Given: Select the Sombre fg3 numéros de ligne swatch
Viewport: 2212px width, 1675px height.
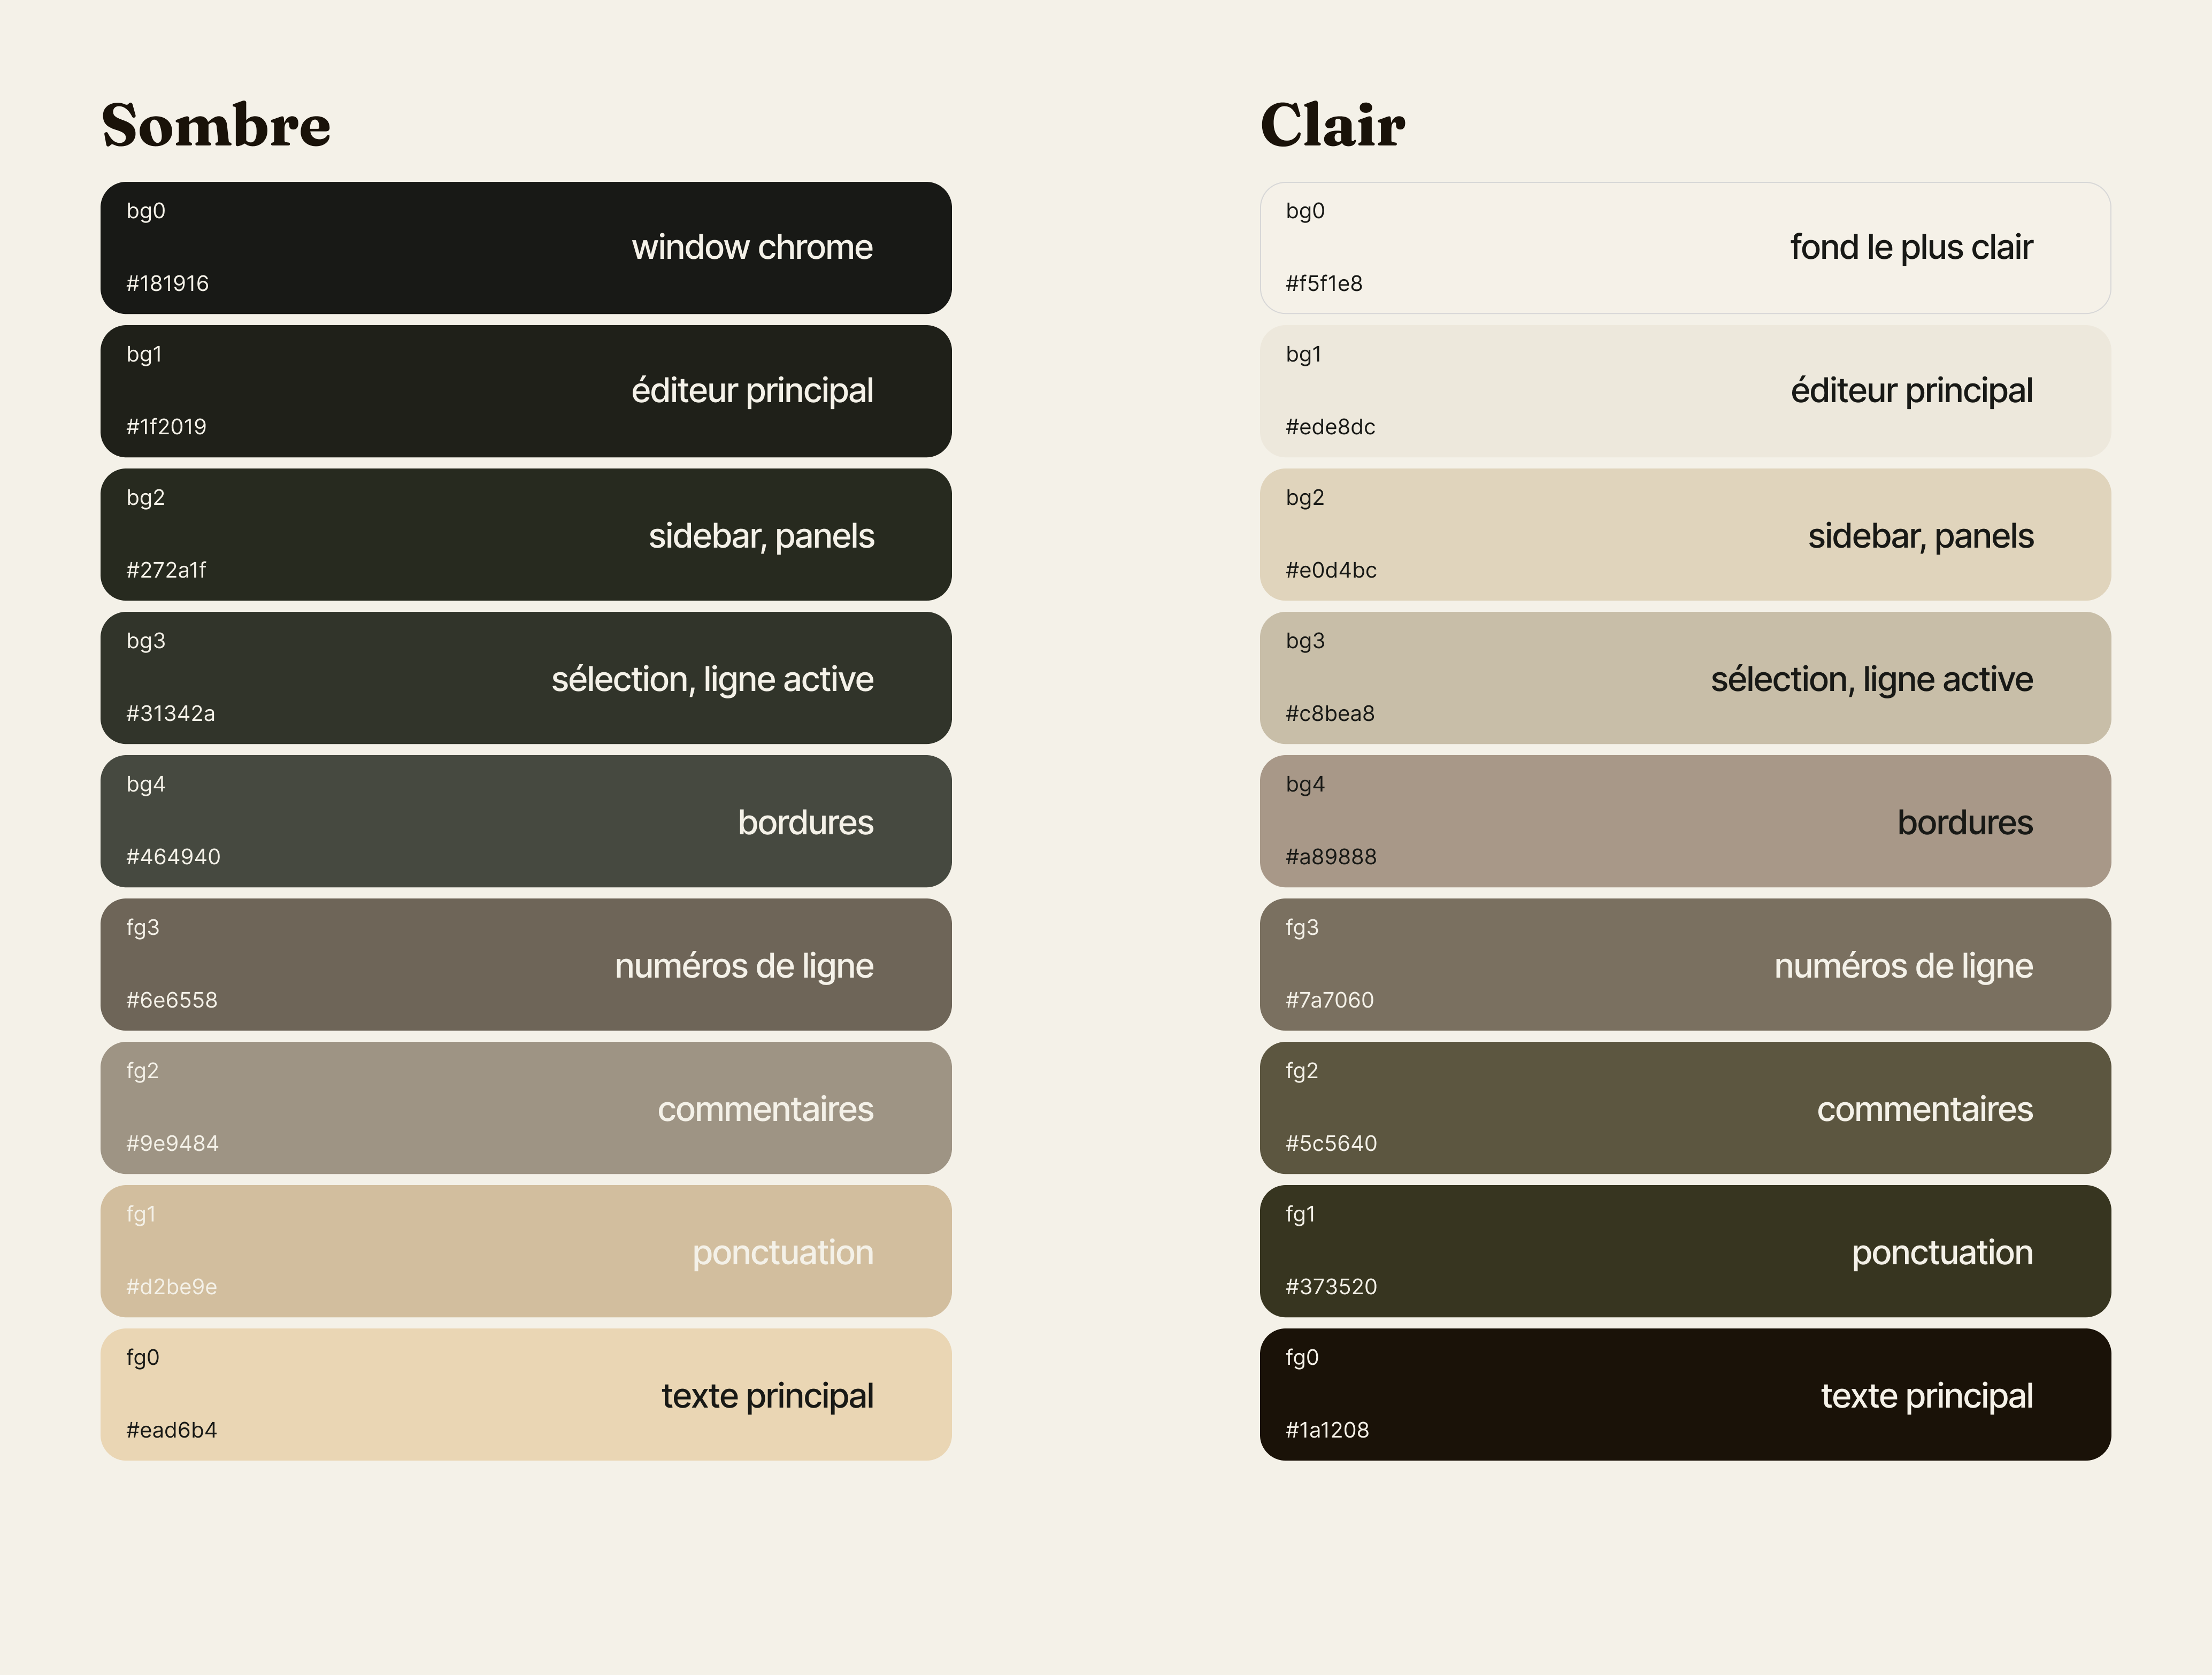Looking at the screenshot, I should (x=526, y=964).
